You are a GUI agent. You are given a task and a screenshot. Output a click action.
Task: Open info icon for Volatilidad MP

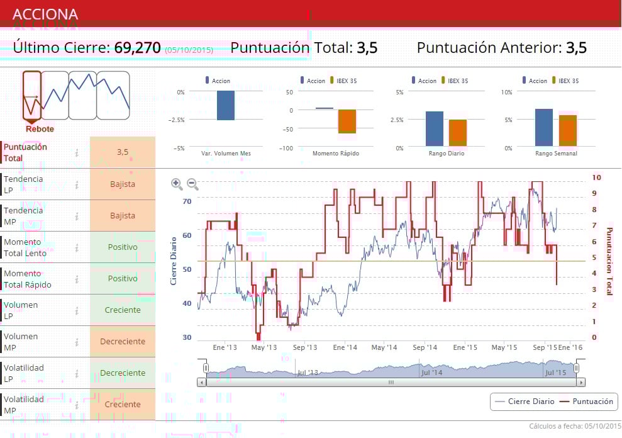point(77,405)
